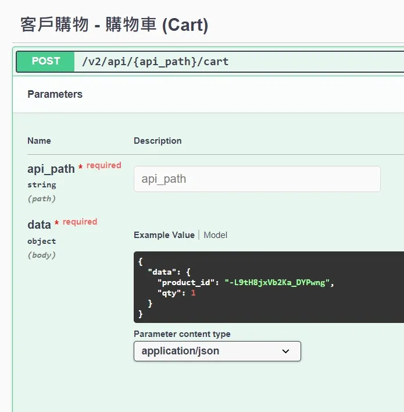Click the Parameter content type label
Image resolution: width=404 pixels, height=412 pixels.
(x=182, y=334)
